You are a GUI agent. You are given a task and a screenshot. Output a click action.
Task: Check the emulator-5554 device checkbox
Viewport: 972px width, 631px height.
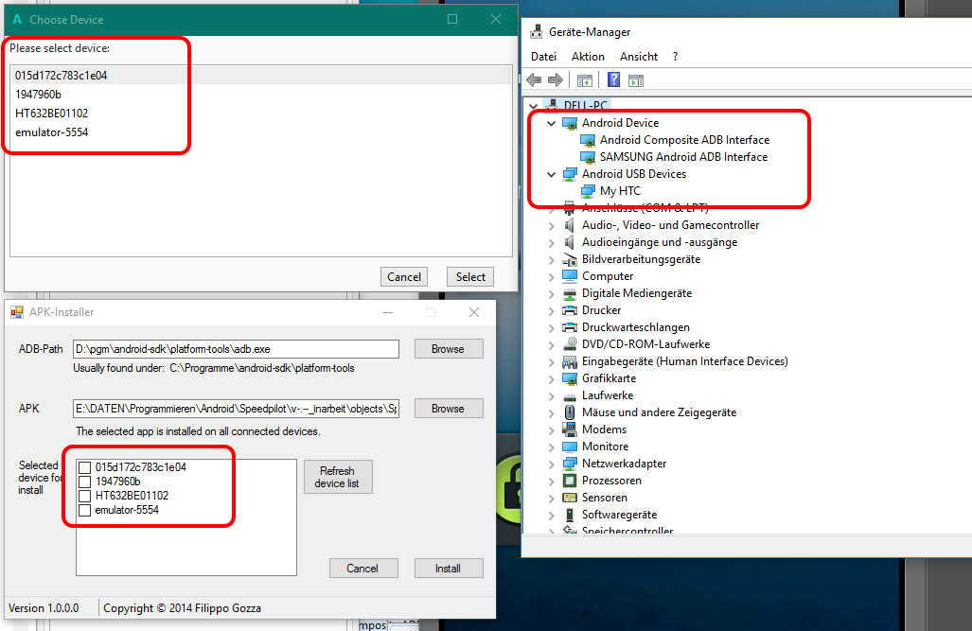click(x=84, y=509)
